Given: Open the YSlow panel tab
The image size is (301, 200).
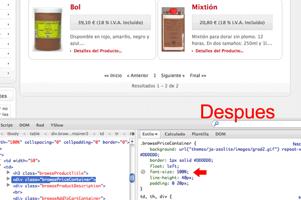Looking at the screenshot, I should (x=57, y=125).
